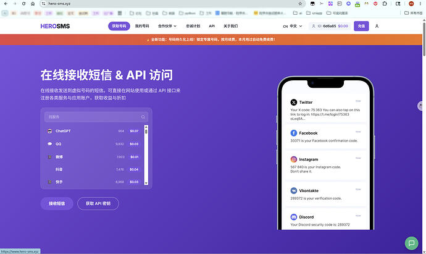
Task: Click the 充值 top-up button
Action: tap(361, 26)
